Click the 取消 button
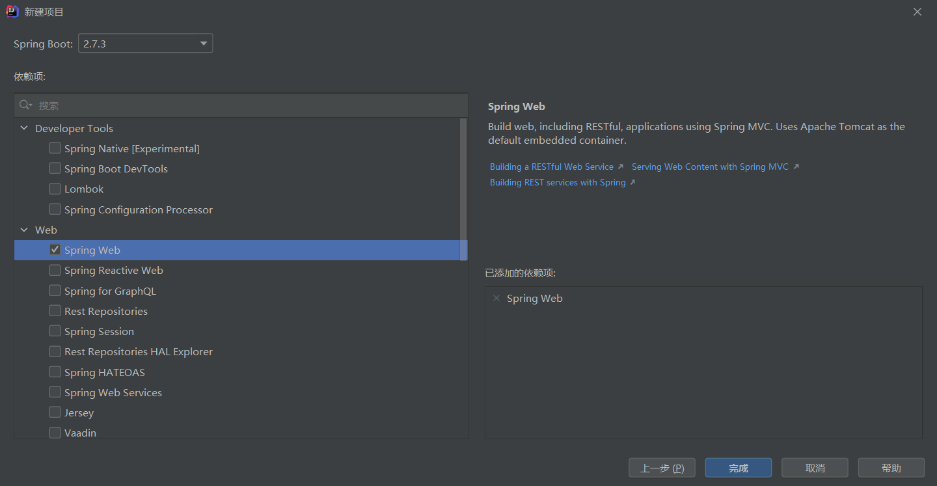Viewport: 937px width, 486px height. pyautogui.click(x=815, y=468)
